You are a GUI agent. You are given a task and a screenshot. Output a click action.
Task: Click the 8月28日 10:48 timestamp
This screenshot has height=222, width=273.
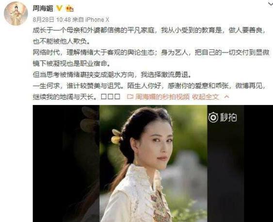[x=52, y=20]
